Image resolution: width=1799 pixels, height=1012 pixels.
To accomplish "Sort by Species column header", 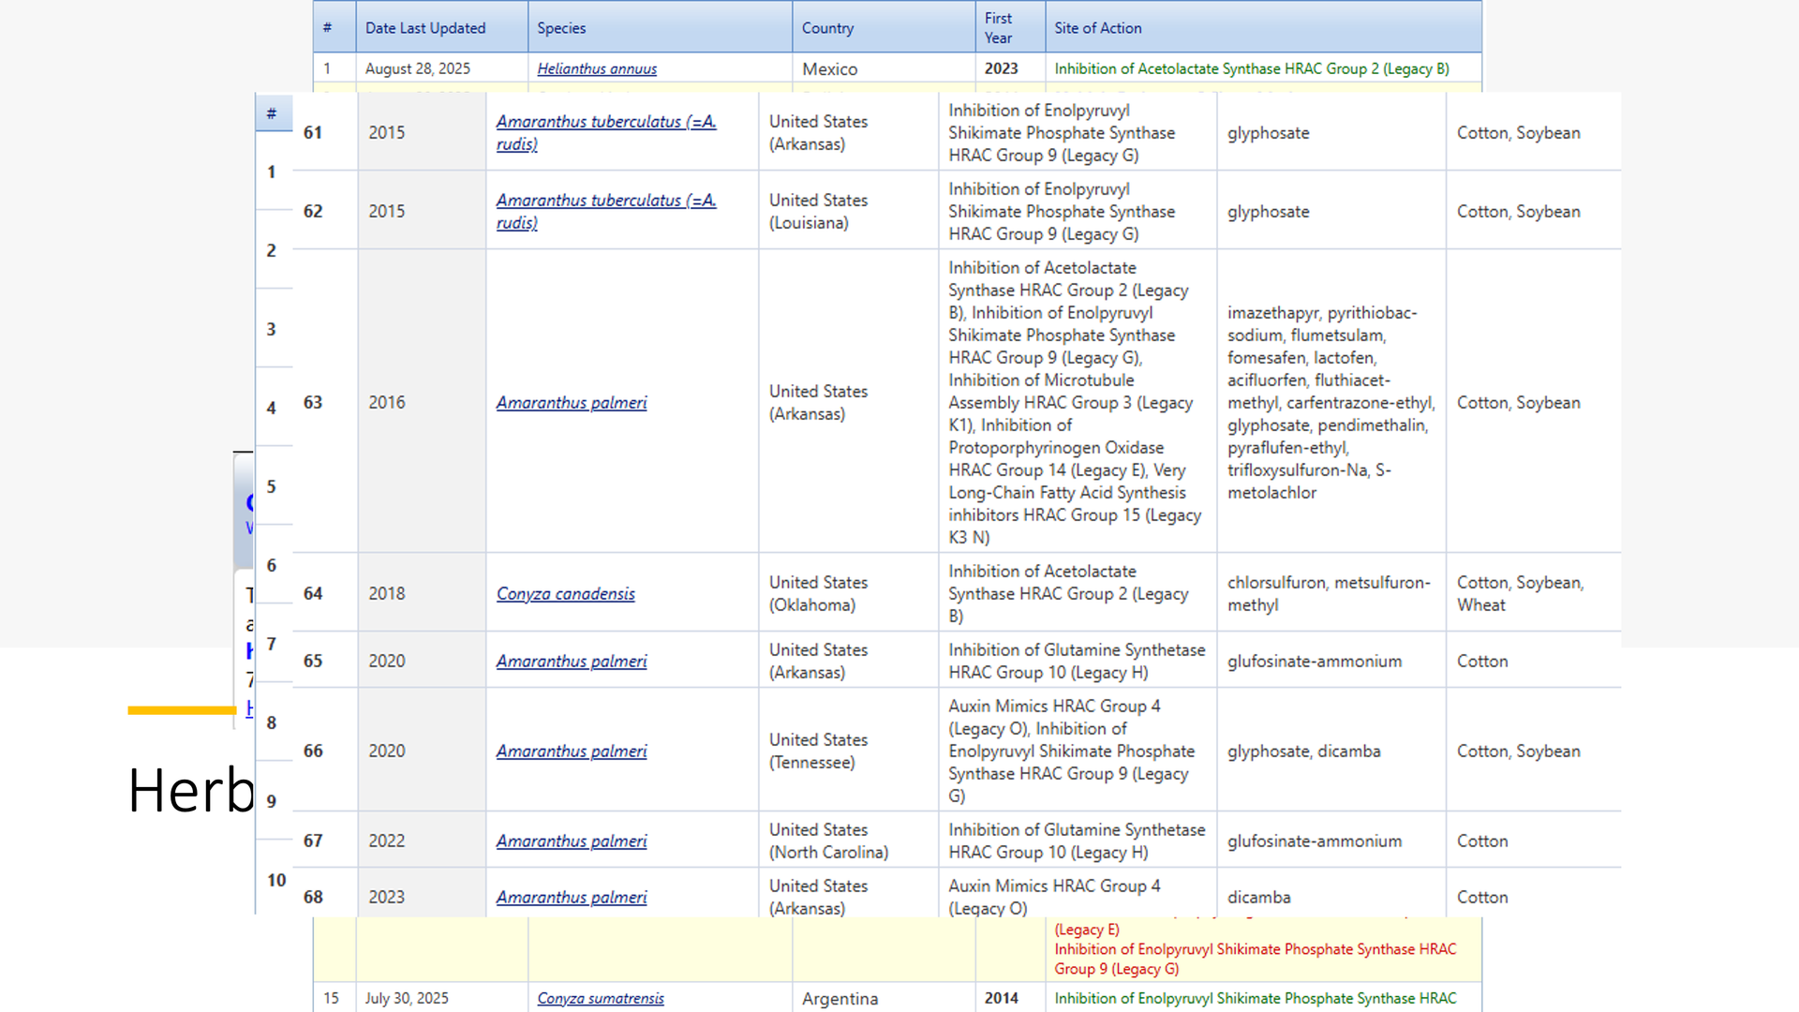I will (x=561, y=28).
